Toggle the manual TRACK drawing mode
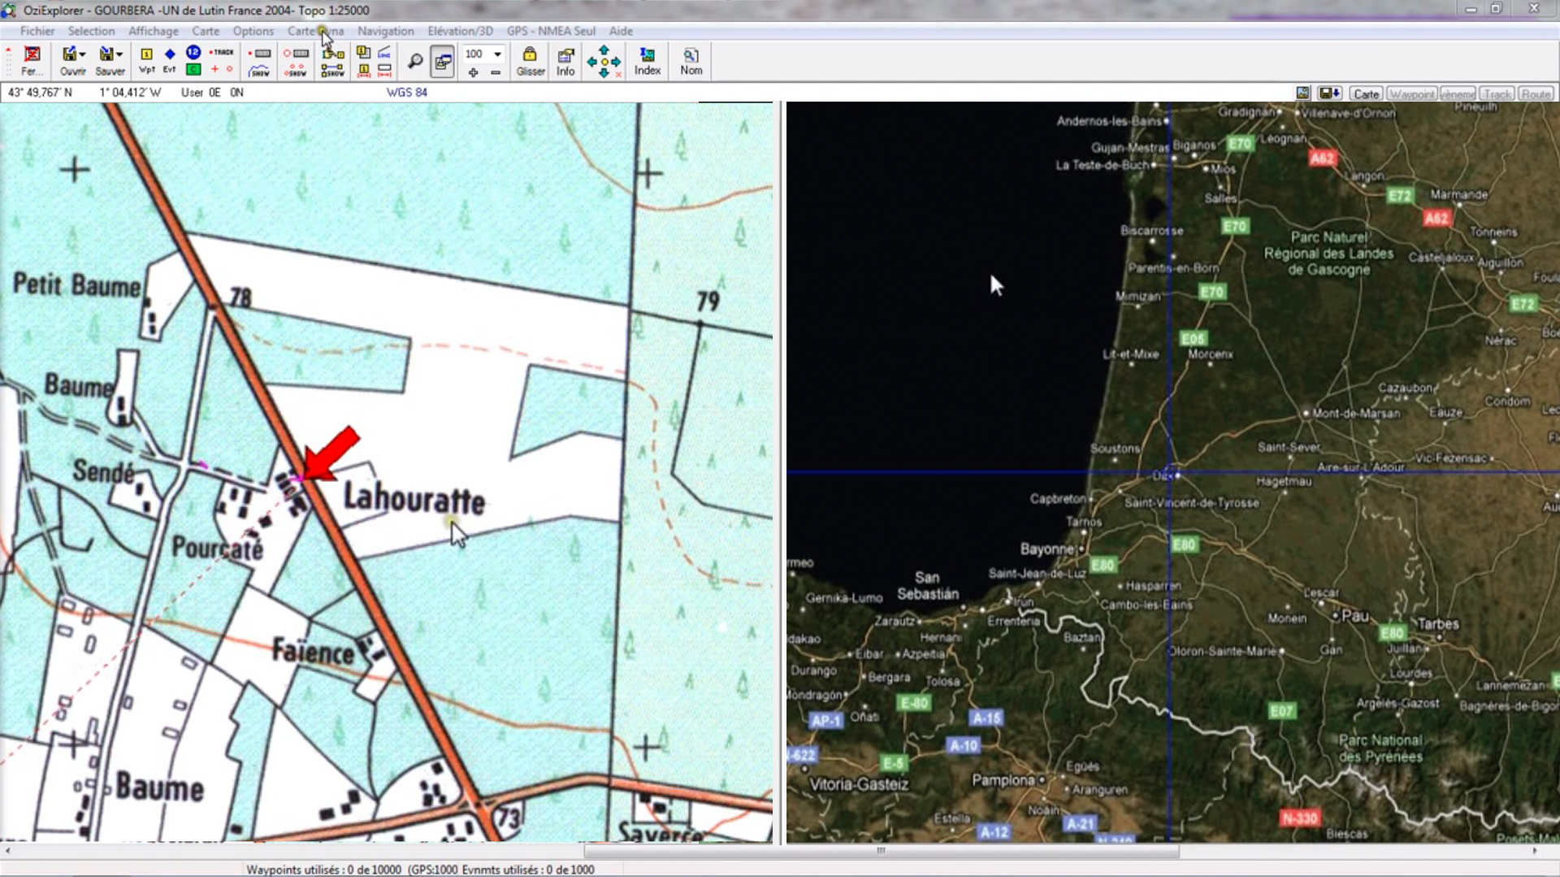Viewport: 1560px width, 877px height. (221, 52)
